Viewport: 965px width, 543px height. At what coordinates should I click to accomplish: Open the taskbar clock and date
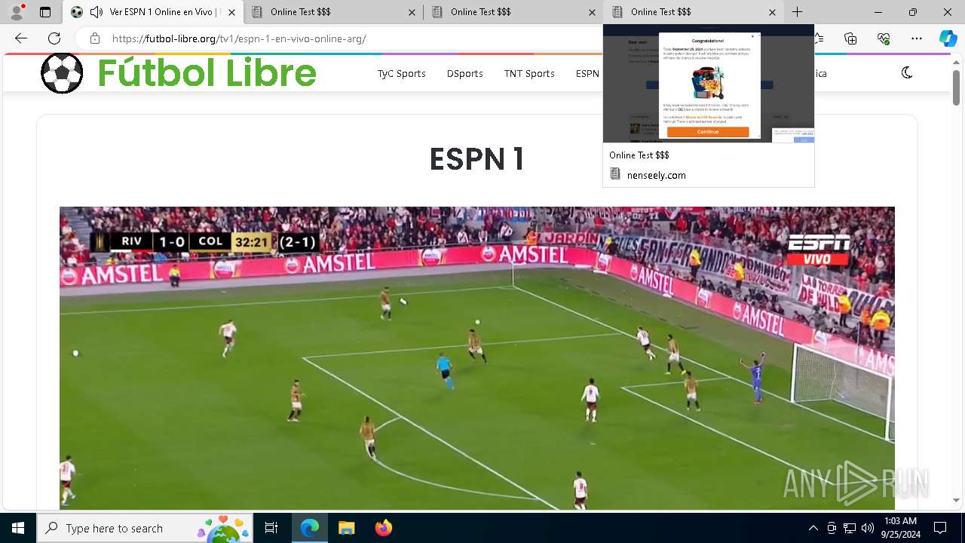point(901,528)
